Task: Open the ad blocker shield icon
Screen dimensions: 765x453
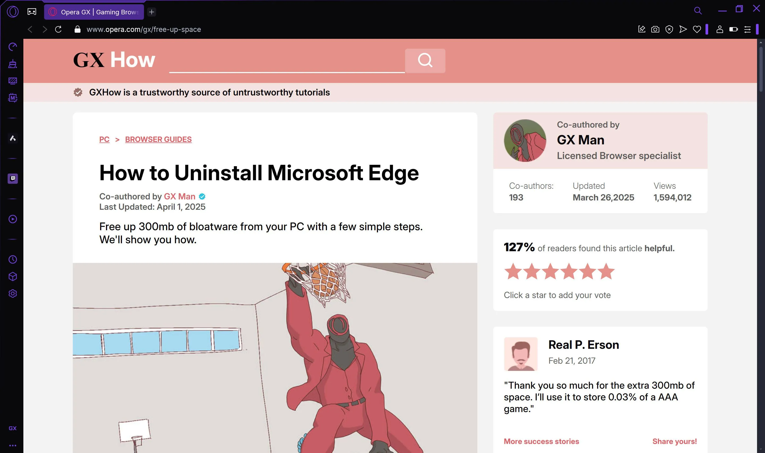Action: (x=669, y=29)
